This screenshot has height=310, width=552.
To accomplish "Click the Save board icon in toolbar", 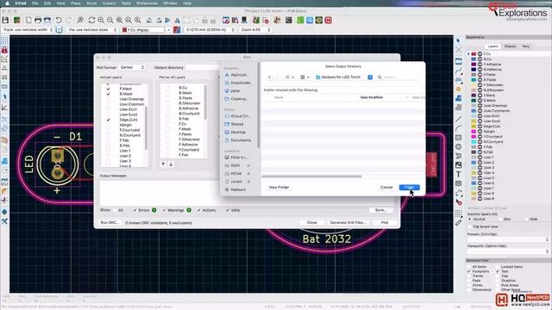I will (5, 21).
